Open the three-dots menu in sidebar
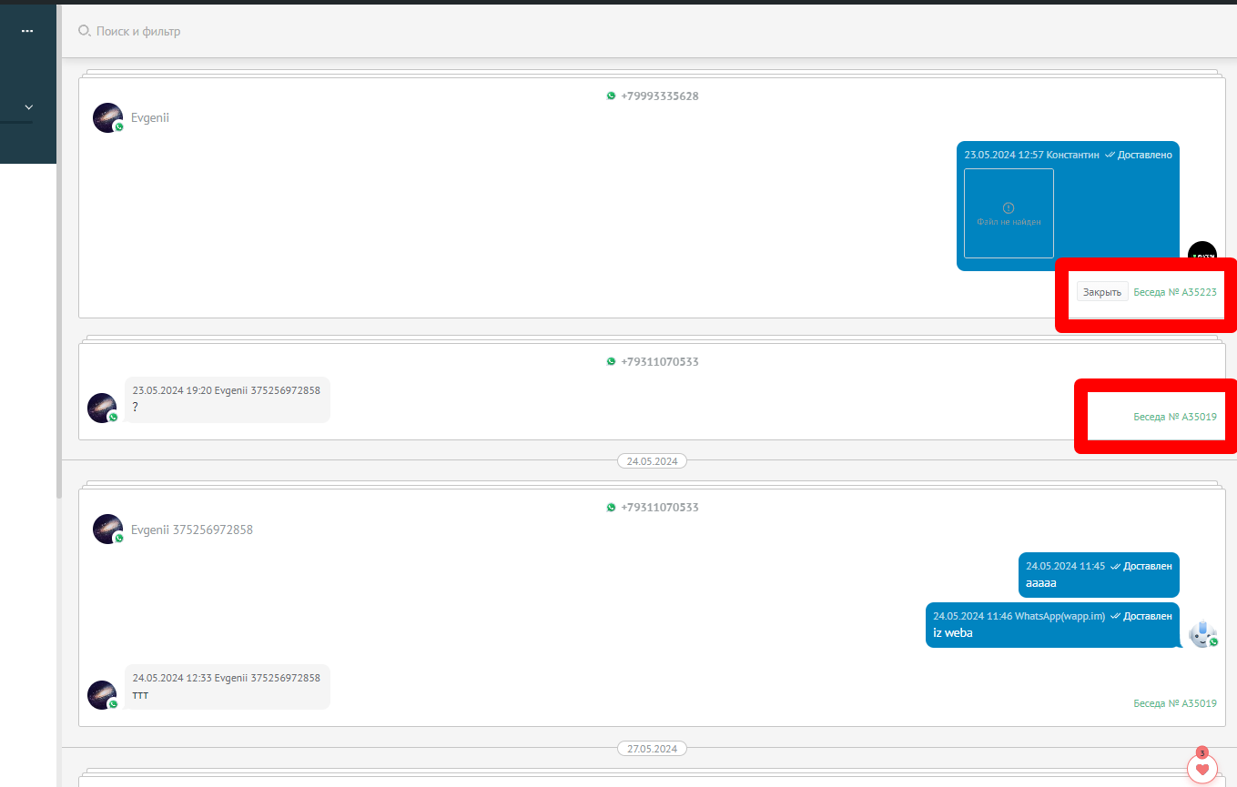The image size is (1237, 787). (x=27, y=31)
